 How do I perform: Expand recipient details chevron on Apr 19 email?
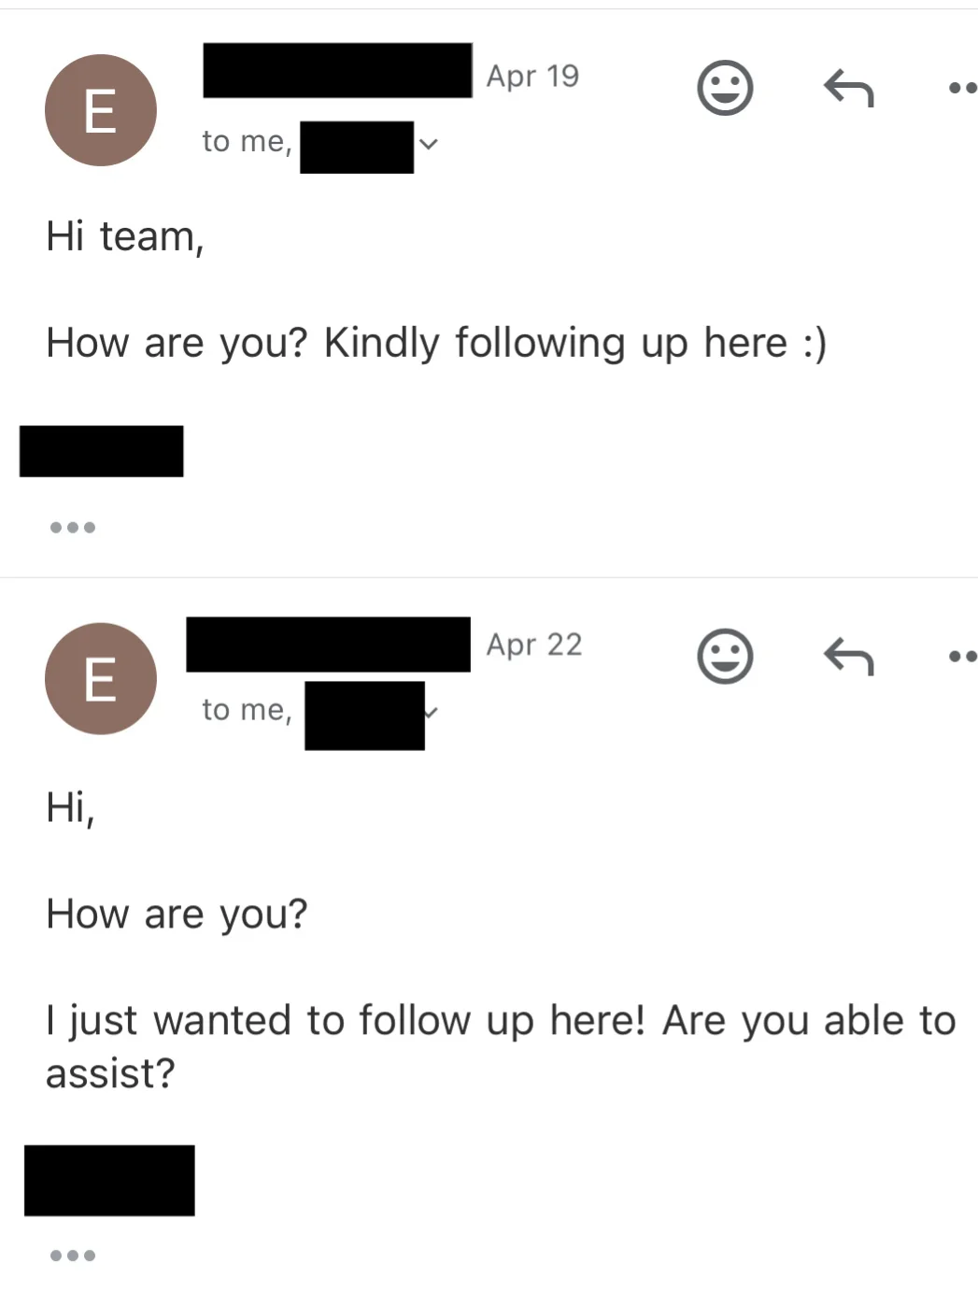pyautogui.click(x=429, y=144)
